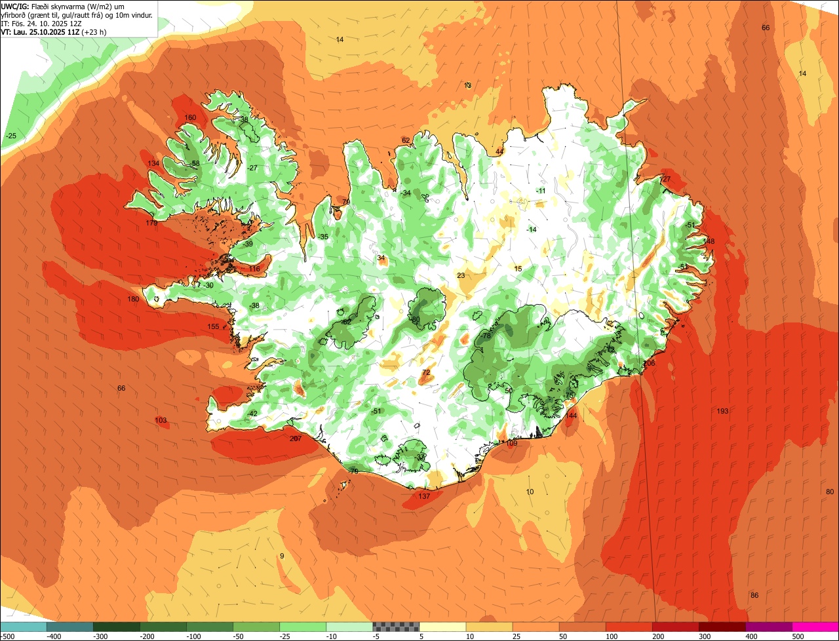Pick the darkest green swatch starting at -300
This screenshot has height=641, width=839.
(117, 627)
